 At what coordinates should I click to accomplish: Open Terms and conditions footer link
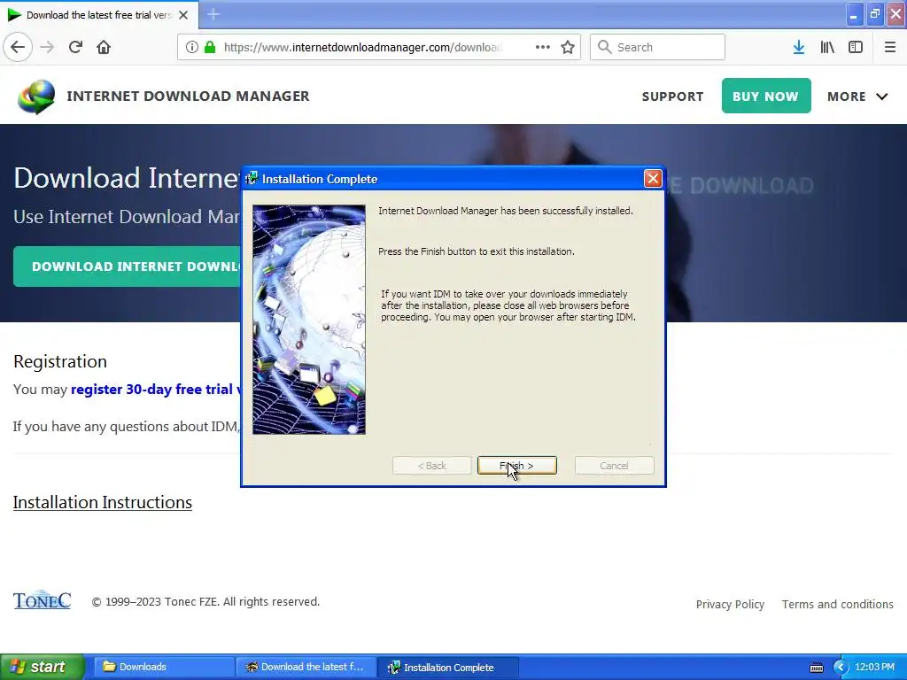(x=838, y=604)
